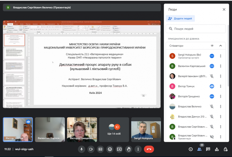Click the Київ 2024 text on slide
This screenshot has width=232, height=157.
pyautogui.click(x=95, y=93)
